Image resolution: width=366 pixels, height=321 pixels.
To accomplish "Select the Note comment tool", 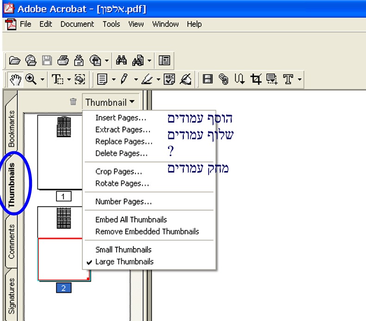I will tap(102, 79).
